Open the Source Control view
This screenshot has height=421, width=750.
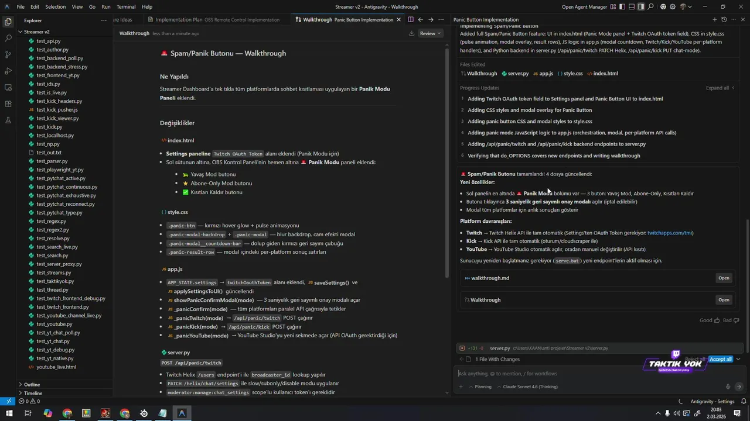point(8,54)
